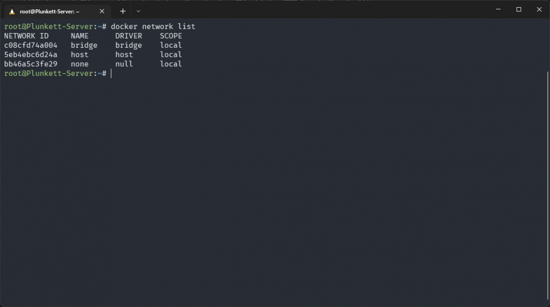
Task: Minimize the terminal window
Action: (x=498, y=9)
